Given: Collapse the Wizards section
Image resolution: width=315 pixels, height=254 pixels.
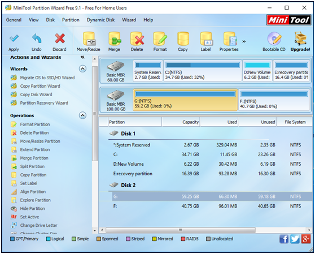Looking at the screenshot, I should pyautogui.click(x=82, y=68).
